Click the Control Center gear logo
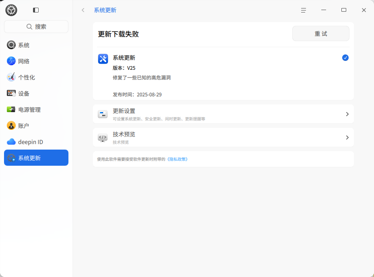 coord(11,10)
